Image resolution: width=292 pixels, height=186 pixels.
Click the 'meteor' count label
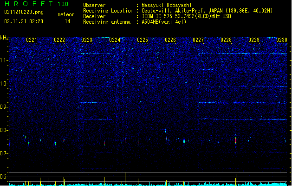pyautogui.click(x=66, y=14)
